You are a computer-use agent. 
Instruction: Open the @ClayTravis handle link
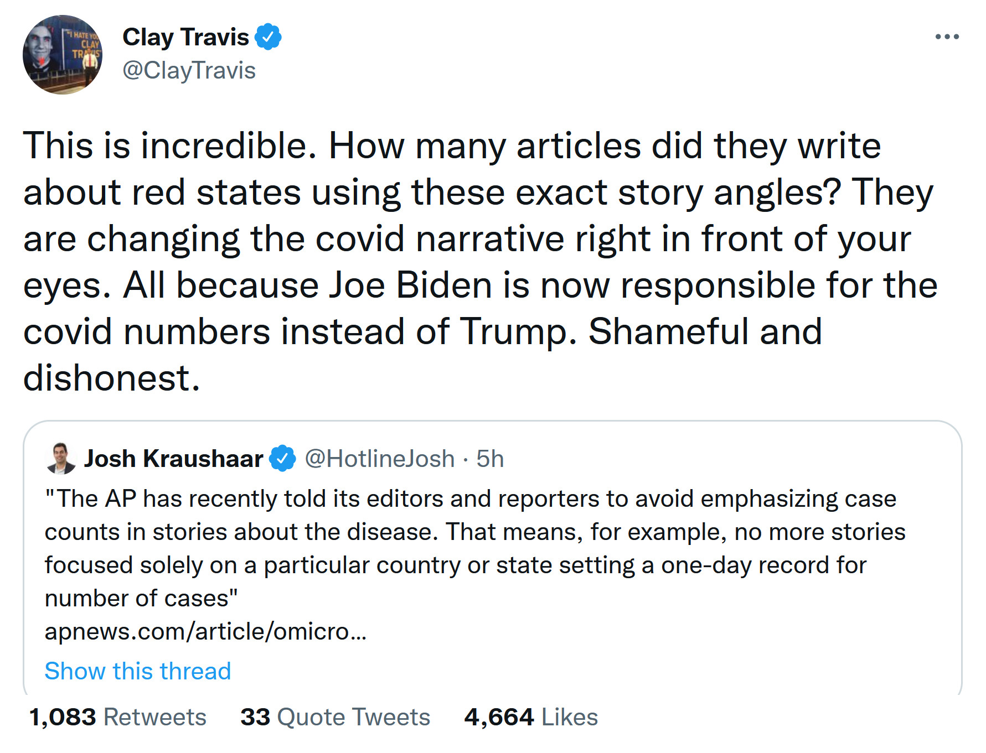point(189,71)
